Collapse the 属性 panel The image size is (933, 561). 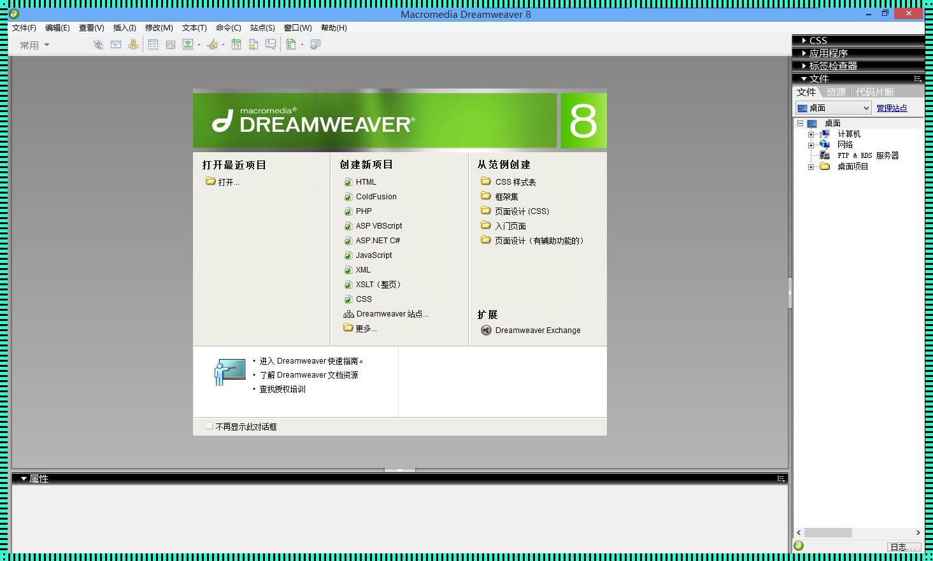pyautogui.click(x=24, y=478)
